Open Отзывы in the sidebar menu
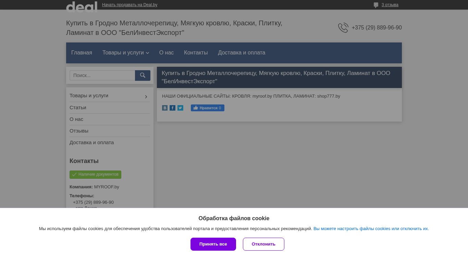The width and height of the screenshot is (468, 263). [x=79, y=131]
